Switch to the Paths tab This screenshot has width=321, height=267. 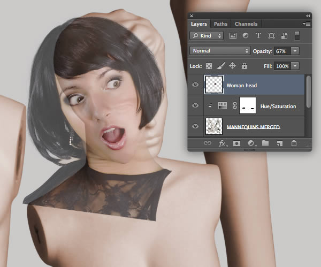click(x=220, y=24)
